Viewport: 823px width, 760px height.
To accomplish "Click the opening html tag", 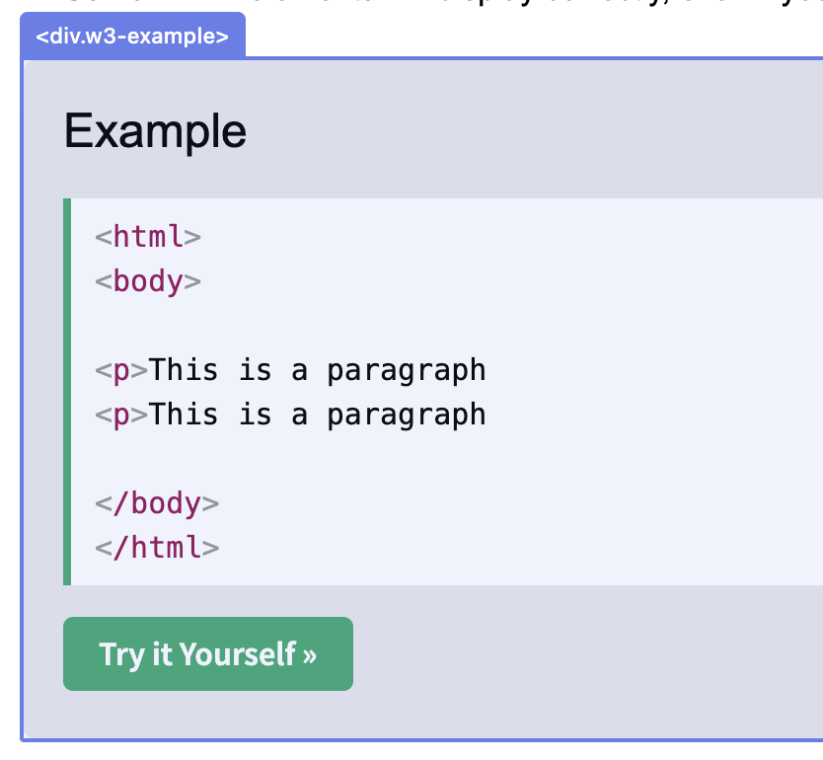I will (x=148, y=237).
